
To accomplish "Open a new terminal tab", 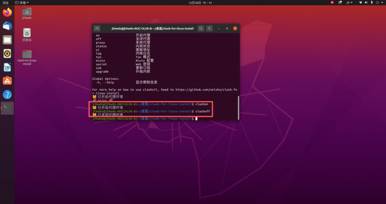I will point(97,28).
